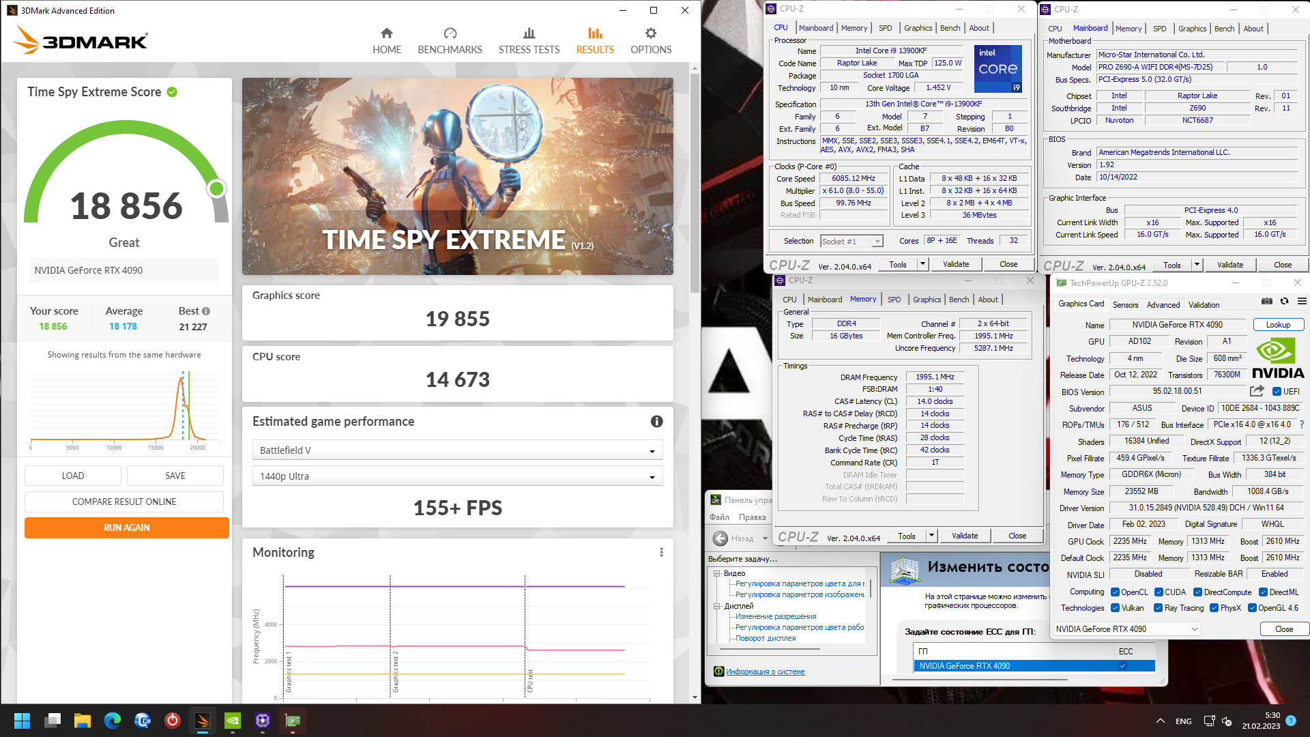This screenshot has width=1310, height=737.
Task: Toggle the DirectCompute checkbox in GPU-Z
Action: [1197, 592]
